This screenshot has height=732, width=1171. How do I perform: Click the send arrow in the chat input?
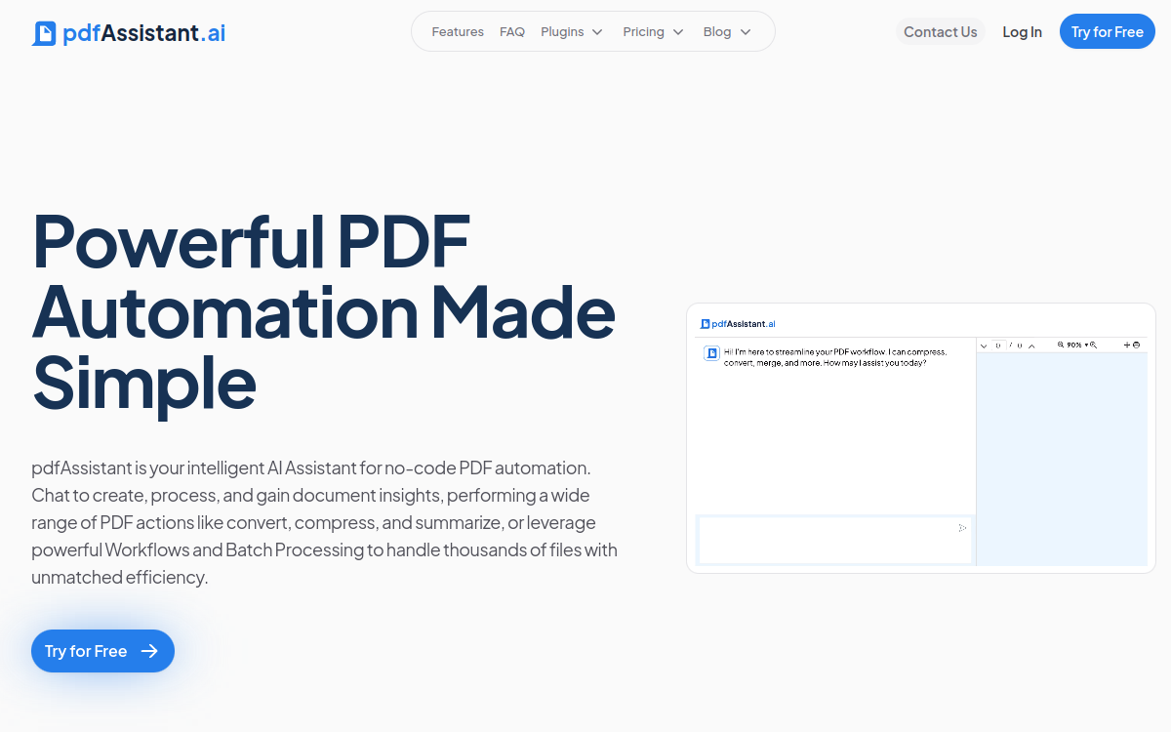(x=961, y=527)
